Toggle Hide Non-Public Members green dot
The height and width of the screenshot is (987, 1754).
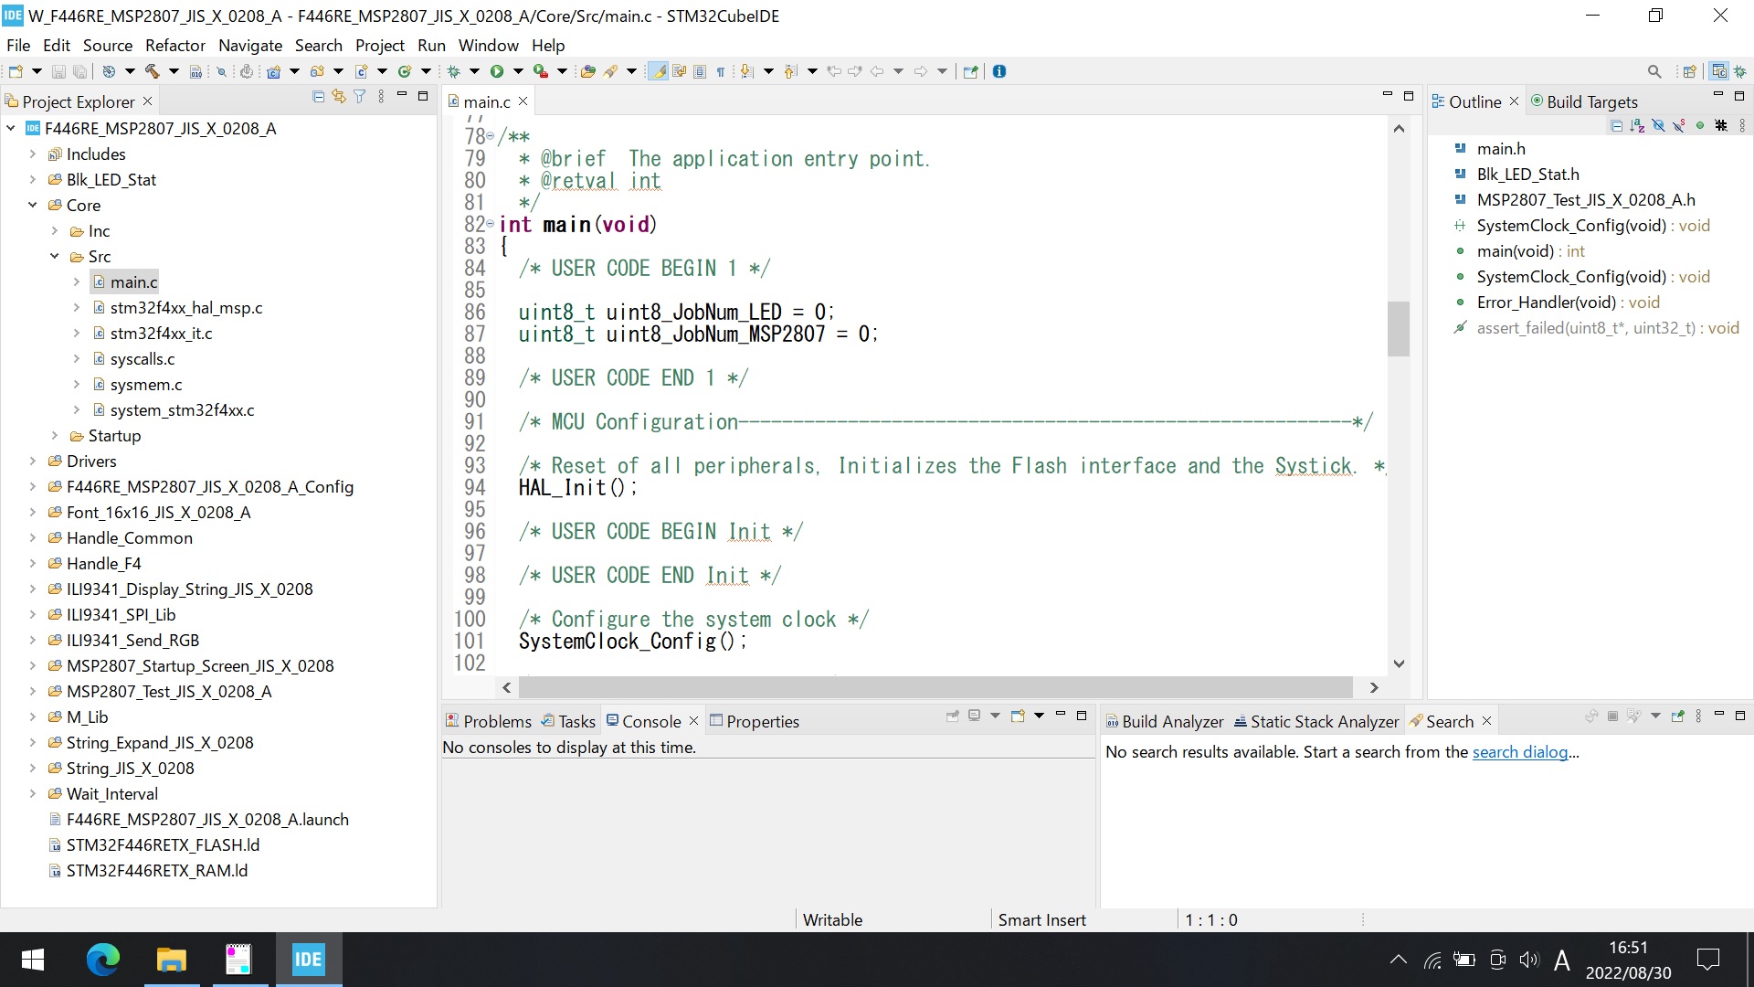1700,126
